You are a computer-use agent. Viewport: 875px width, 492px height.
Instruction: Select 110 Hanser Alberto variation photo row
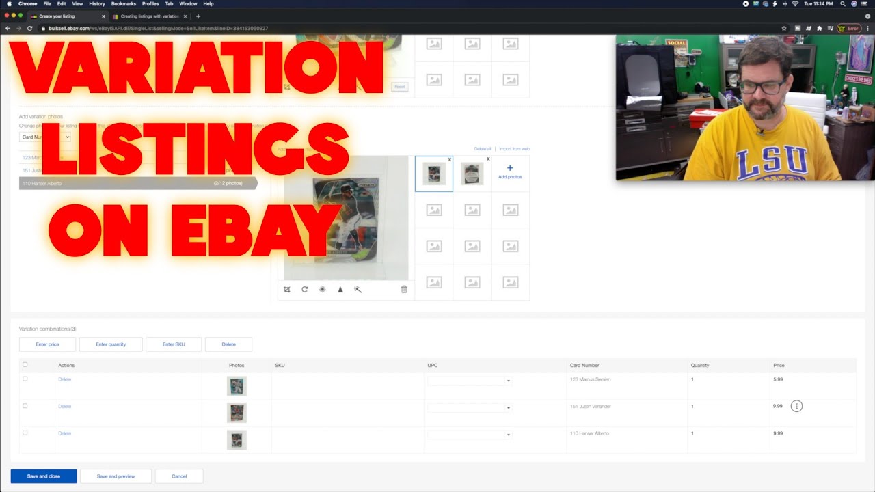pos(138,183)
